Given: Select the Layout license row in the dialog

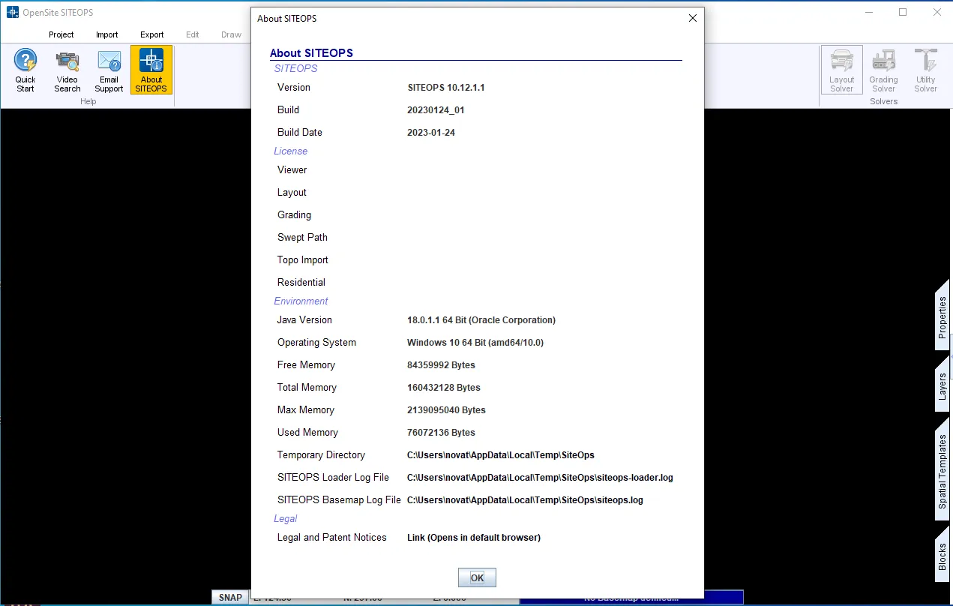Looking at the screenshot, I should (292, 193).
